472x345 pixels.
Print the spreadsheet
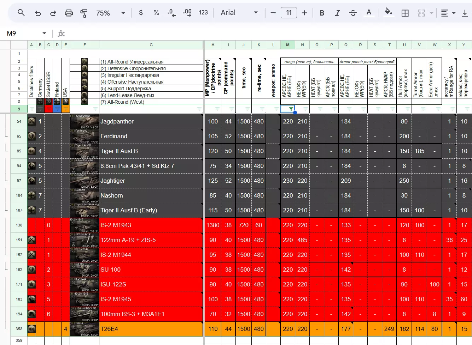tap(69, 13)
